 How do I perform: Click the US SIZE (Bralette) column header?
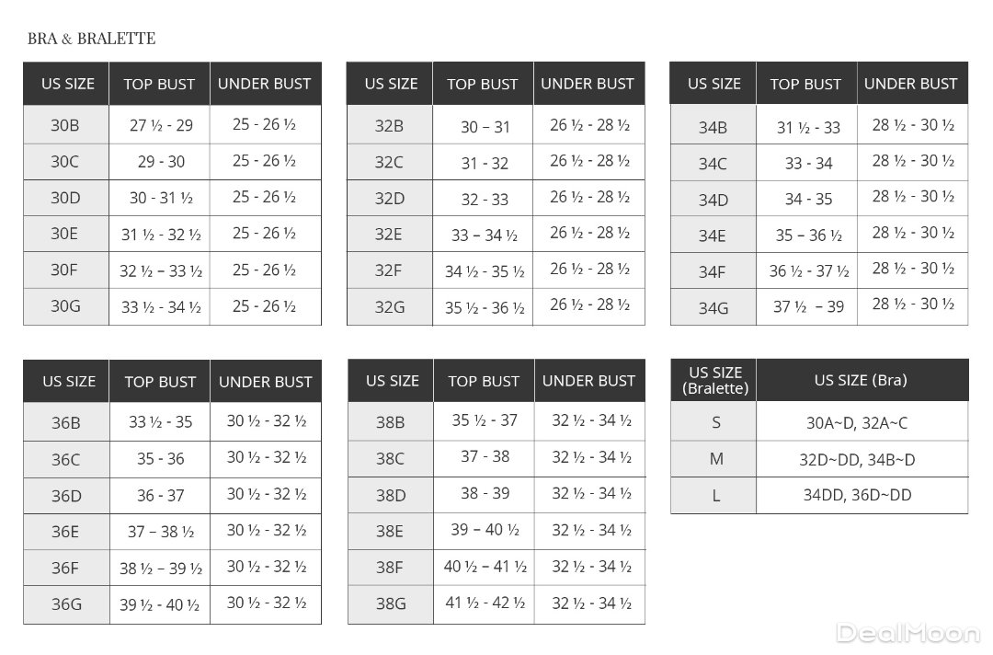pyautogui.click(x=714, y=380)
